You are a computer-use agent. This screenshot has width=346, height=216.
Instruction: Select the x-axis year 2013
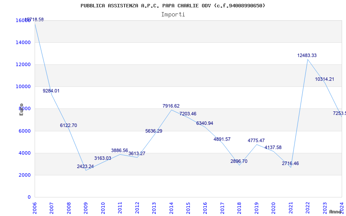click(x=154, y=208)
